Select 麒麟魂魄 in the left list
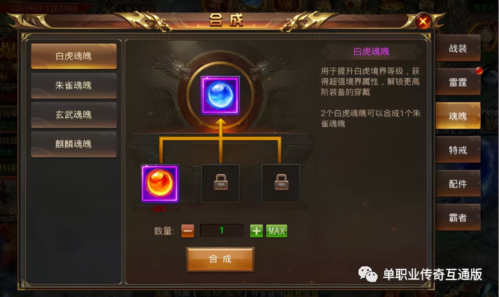This screenshot has width=499, height=297. click(74, 144)
